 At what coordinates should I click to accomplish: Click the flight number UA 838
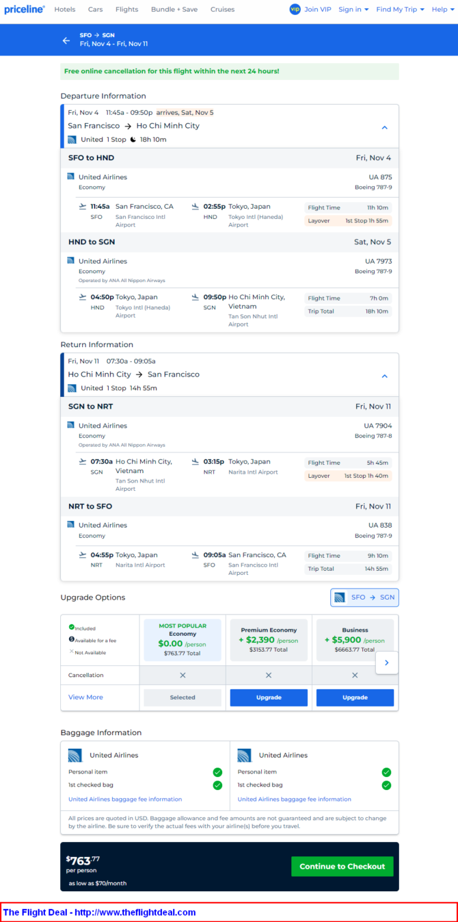[380, 524]
